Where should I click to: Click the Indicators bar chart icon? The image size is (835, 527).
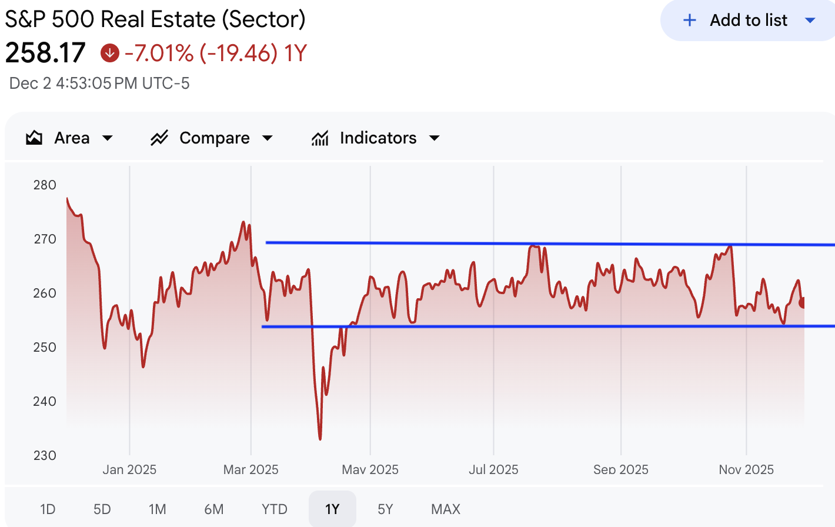pyautogui.click(x=320, y=138)
